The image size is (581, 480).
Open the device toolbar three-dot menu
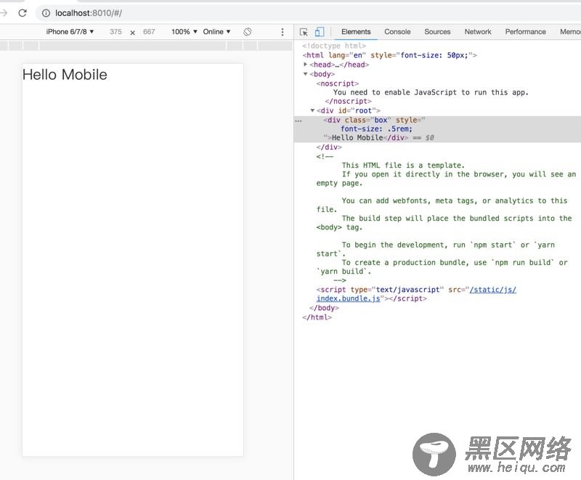[x=283, y=32]
